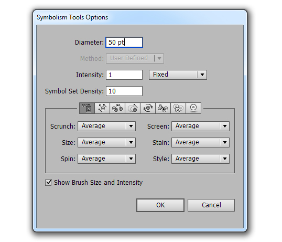This screenshot has height=242, width=282.
Task: Select the Symbol Stainer tool icon
Action: coord(163,108)
